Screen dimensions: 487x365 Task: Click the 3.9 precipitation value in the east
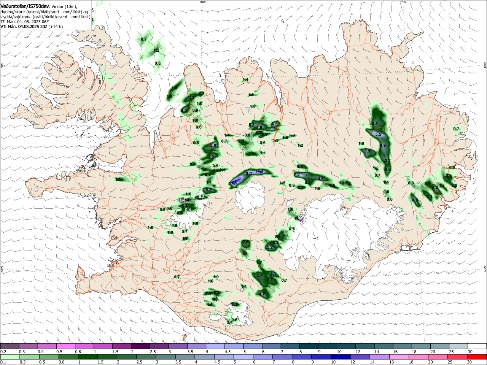click(367, 151)
